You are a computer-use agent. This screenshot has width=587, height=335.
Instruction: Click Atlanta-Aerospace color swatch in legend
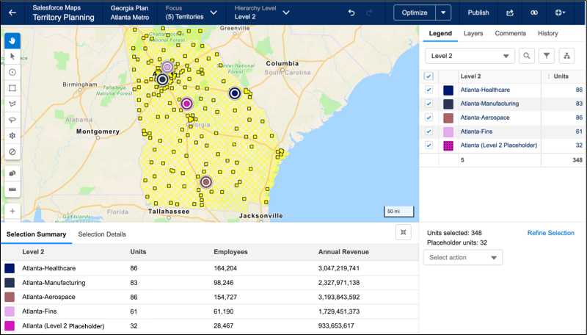click(448, 118)
